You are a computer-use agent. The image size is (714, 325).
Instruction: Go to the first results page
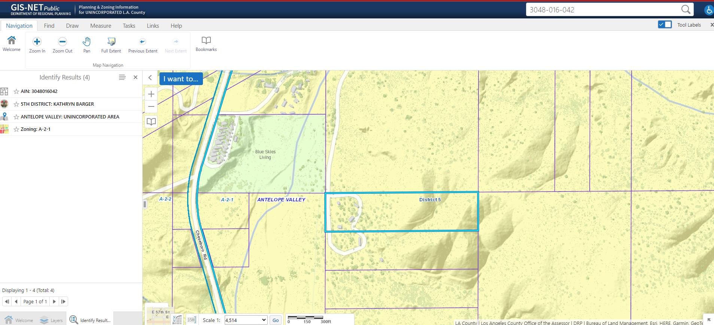[x=7, y=301]
